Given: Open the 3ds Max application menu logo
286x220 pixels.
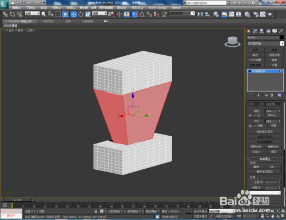Looking at the screenshot, I should 4,4.
